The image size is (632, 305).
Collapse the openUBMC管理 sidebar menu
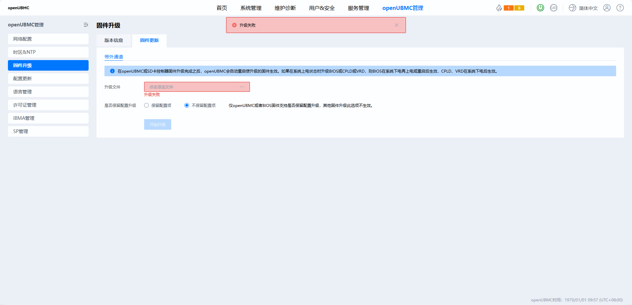[86, 25]
